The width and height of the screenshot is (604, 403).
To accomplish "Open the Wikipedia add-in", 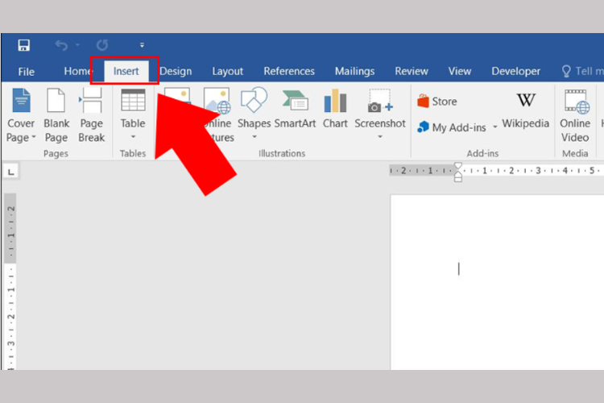I will (x=525, y=110).
